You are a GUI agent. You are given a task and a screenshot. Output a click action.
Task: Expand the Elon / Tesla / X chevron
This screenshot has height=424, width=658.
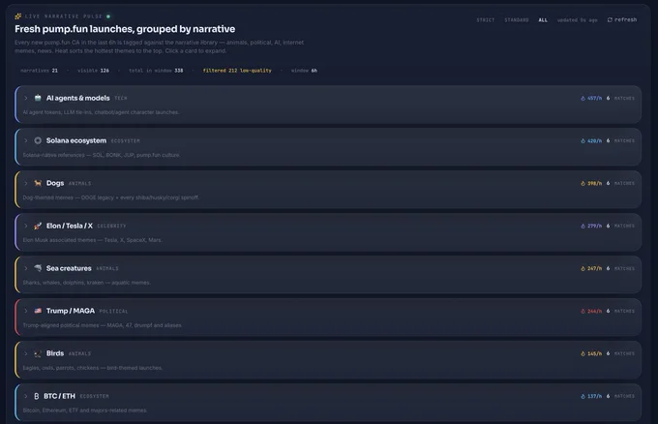click(x=25, y=226)
